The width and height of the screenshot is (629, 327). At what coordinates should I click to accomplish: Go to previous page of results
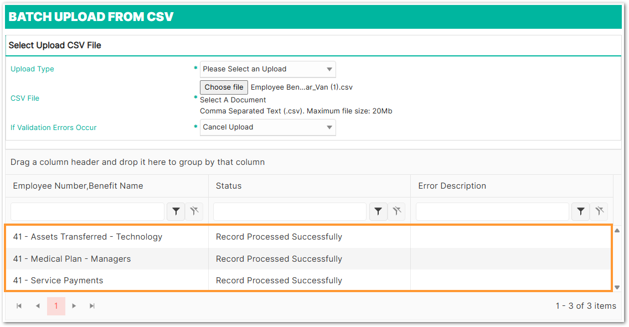click(38, 306)
